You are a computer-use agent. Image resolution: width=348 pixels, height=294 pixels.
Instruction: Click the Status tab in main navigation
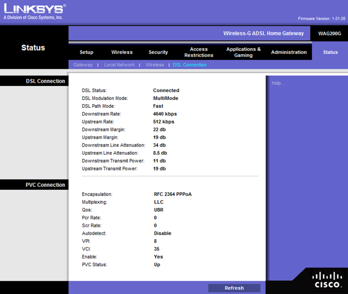[x=330, y=52]
